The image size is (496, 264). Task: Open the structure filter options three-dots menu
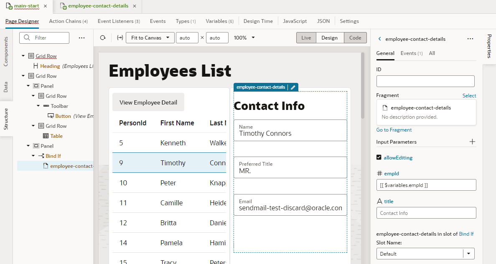click(x=81, y=38)
